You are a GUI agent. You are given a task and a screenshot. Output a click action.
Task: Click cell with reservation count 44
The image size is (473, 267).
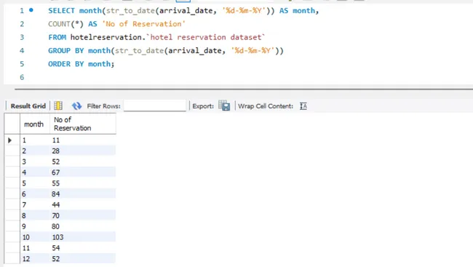83,205
